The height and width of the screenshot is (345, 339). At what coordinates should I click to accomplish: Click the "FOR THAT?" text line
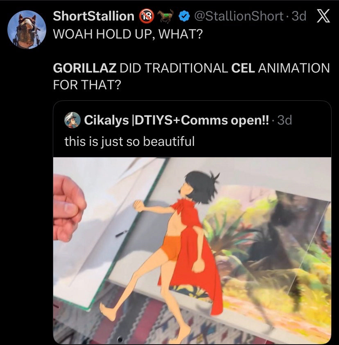(x=87, y=85)
